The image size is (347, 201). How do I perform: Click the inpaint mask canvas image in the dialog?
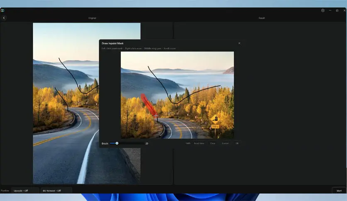pos(177,95)
